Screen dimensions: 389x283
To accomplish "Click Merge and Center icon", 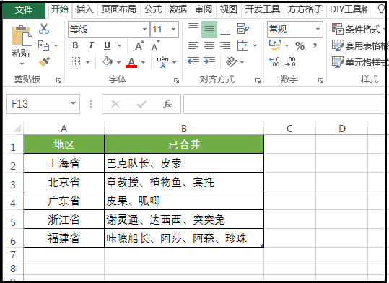I will [x=242, y=45].
